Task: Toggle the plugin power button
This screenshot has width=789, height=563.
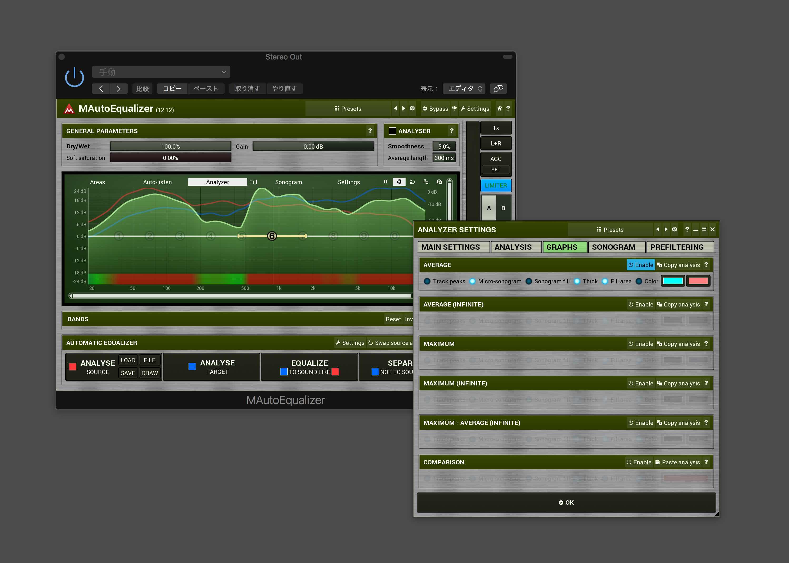Action: 74,77
